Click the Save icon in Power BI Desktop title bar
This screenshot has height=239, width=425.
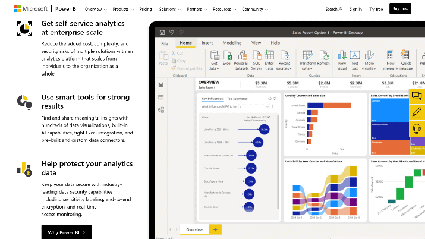click(x=162, y=33)
